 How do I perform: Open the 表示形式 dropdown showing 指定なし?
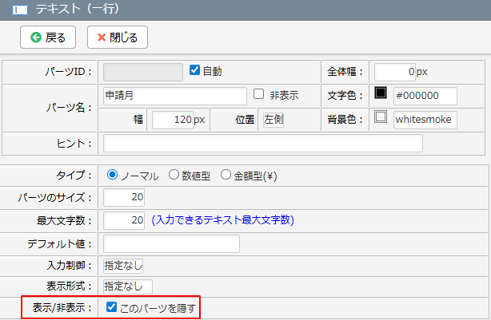tap(128, 286)
